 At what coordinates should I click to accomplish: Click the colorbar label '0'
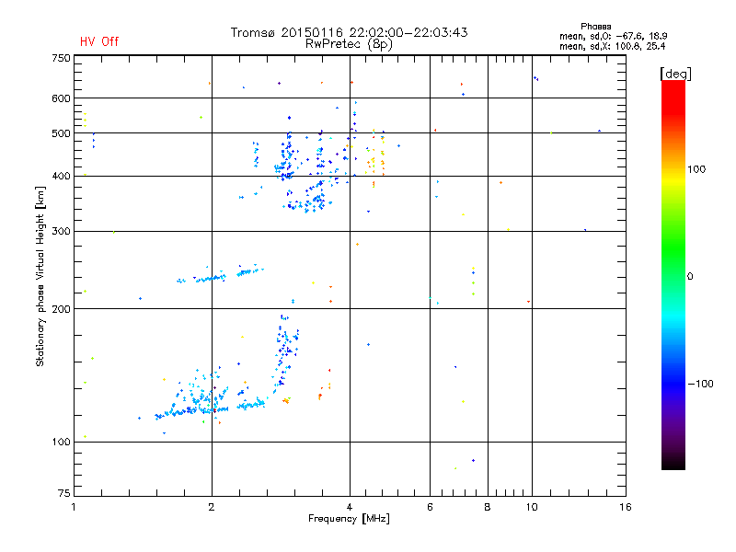tap(690, 277)
